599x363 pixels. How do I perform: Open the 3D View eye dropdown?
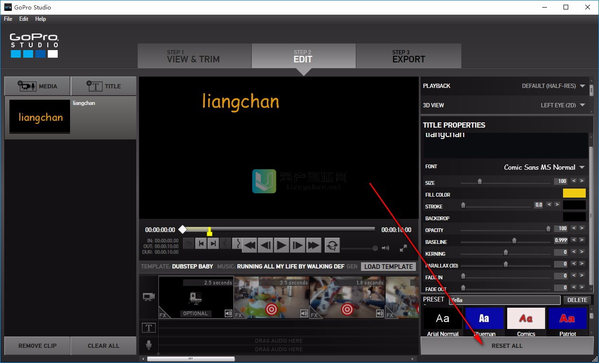[563, 105]
